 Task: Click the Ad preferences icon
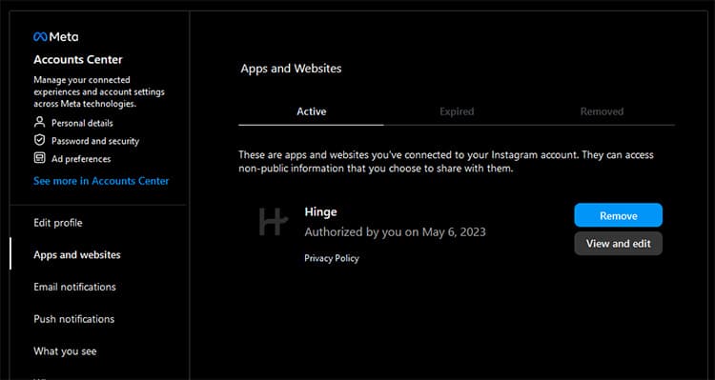click(40, 158)
